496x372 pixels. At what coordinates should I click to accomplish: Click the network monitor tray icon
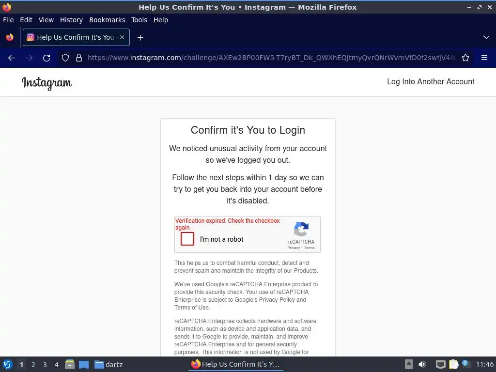(440, 364)
